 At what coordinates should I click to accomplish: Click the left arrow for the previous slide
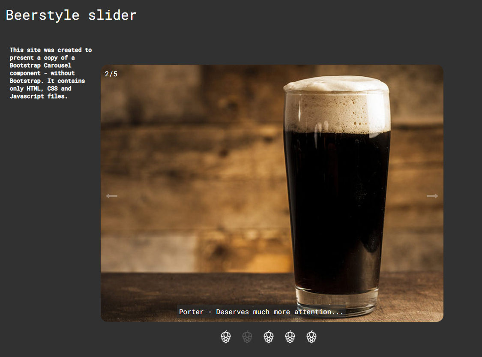pos(111,196)
